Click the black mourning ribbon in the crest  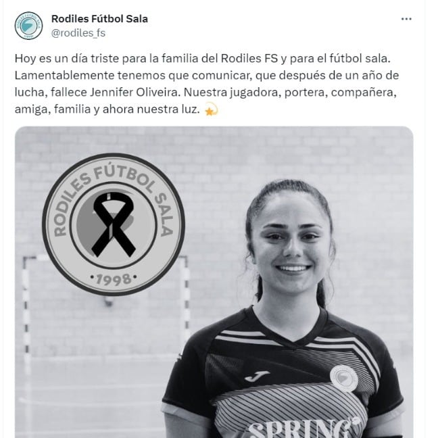(x=114, y=224)
